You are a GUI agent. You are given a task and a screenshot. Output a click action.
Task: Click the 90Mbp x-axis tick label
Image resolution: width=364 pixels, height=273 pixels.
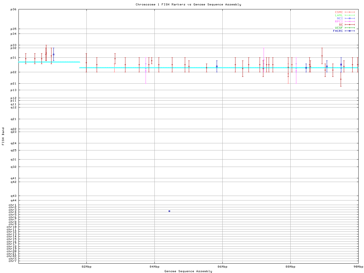coord(358,267)
